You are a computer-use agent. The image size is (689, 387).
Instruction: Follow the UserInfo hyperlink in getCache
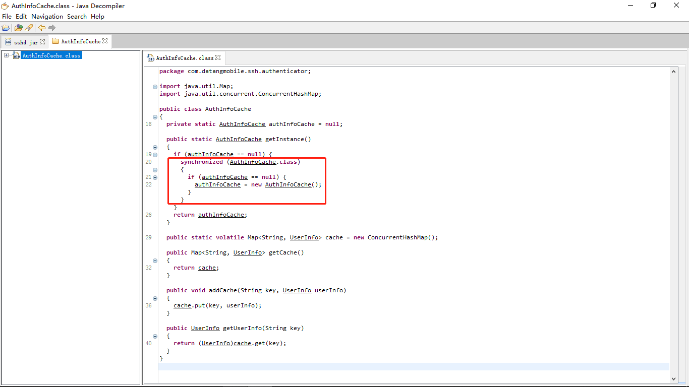tap(248, 252)
